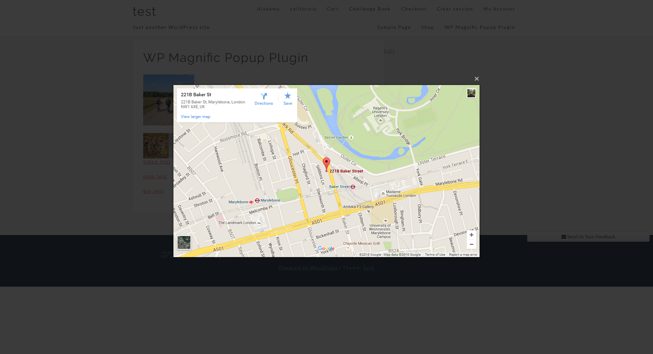Go to Shop menu item
Screen dimensions: 653x354
(x=428, y=27)
